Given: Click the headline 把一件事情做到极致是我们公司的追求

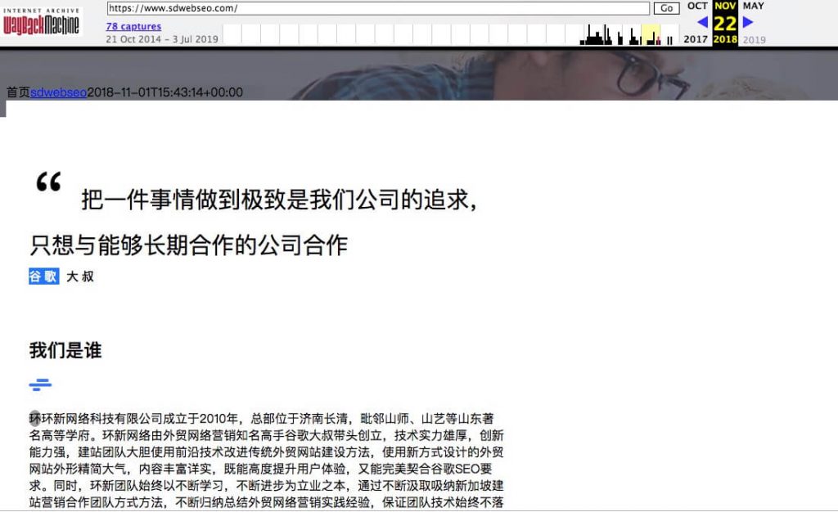Looking at the screenshot, I should pos(278,200).
